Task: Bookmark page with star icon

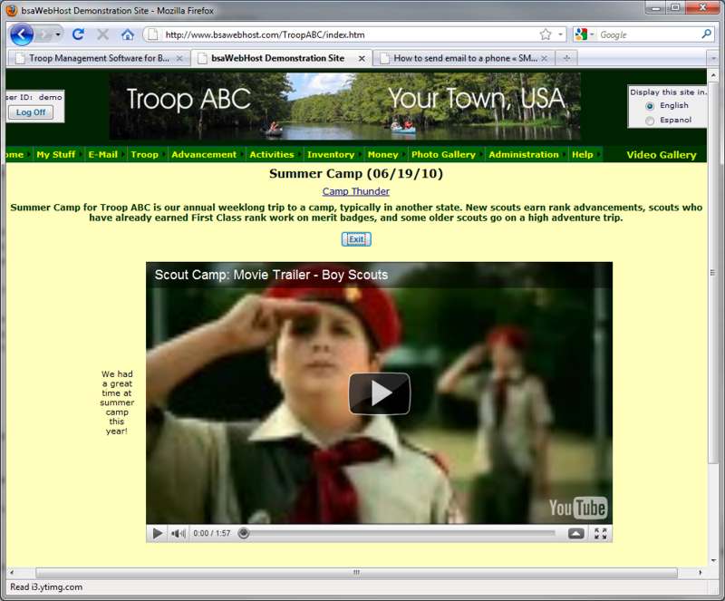Action: [x=546, y=34]
